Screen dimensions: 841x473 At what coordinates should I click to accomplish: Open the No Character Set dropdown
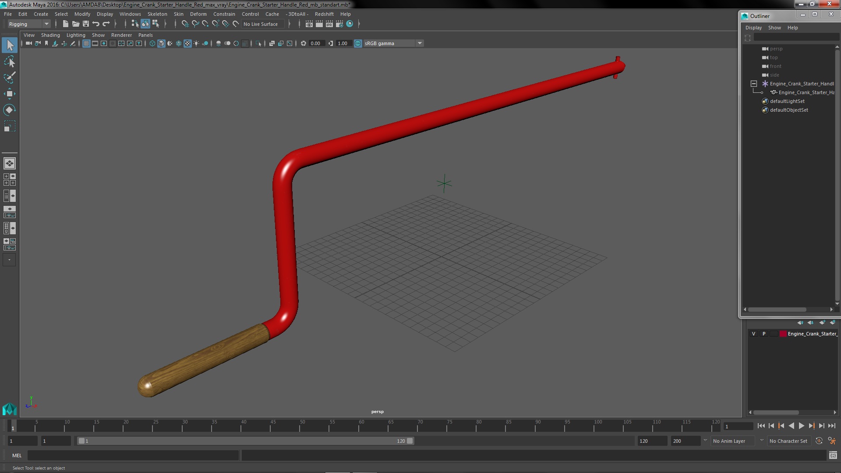coord(788,441)
